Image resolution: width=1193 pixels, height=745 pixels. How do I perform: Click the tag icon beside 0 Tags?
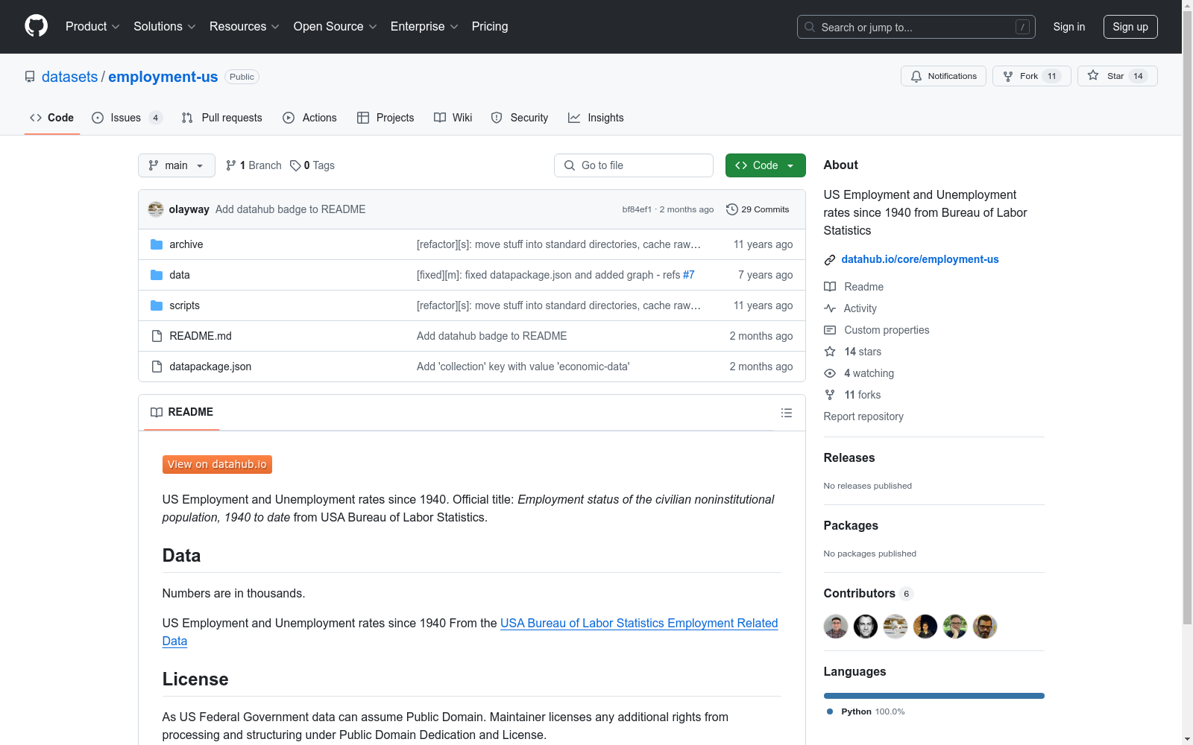(295, 165)
